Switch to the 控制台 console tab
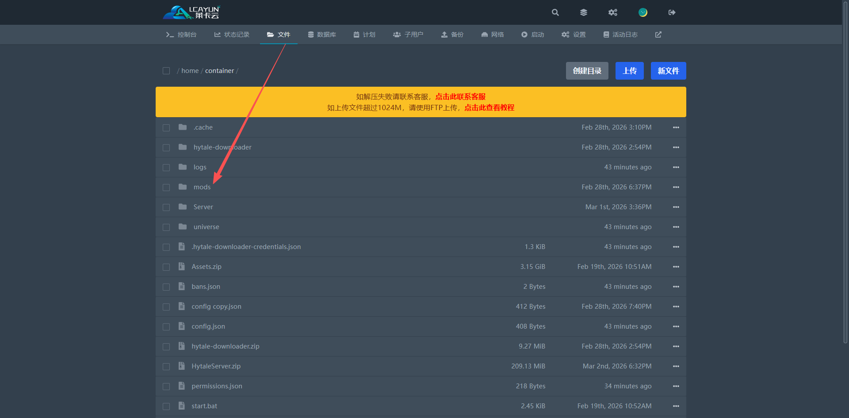This screenshot has width=849, height=418. tap(181, 35)
